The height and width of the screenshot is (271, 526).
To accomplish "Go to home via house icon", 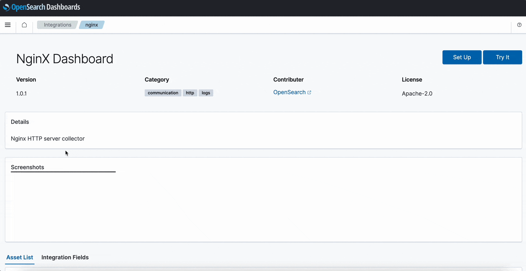I will click(24, 25).
